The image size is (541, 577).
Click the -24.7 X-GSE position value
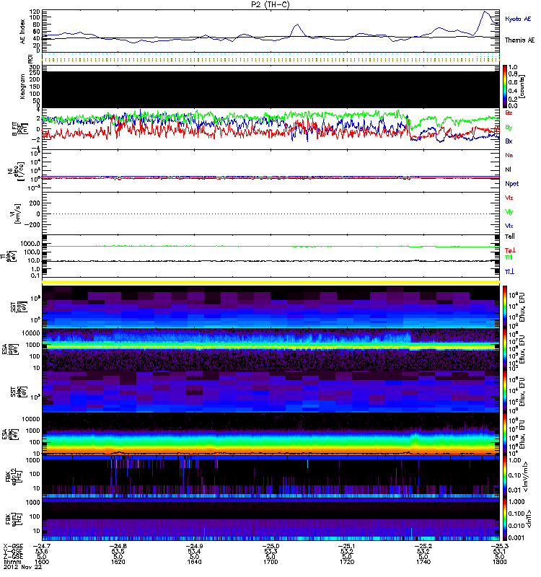(x=43, y=546)
